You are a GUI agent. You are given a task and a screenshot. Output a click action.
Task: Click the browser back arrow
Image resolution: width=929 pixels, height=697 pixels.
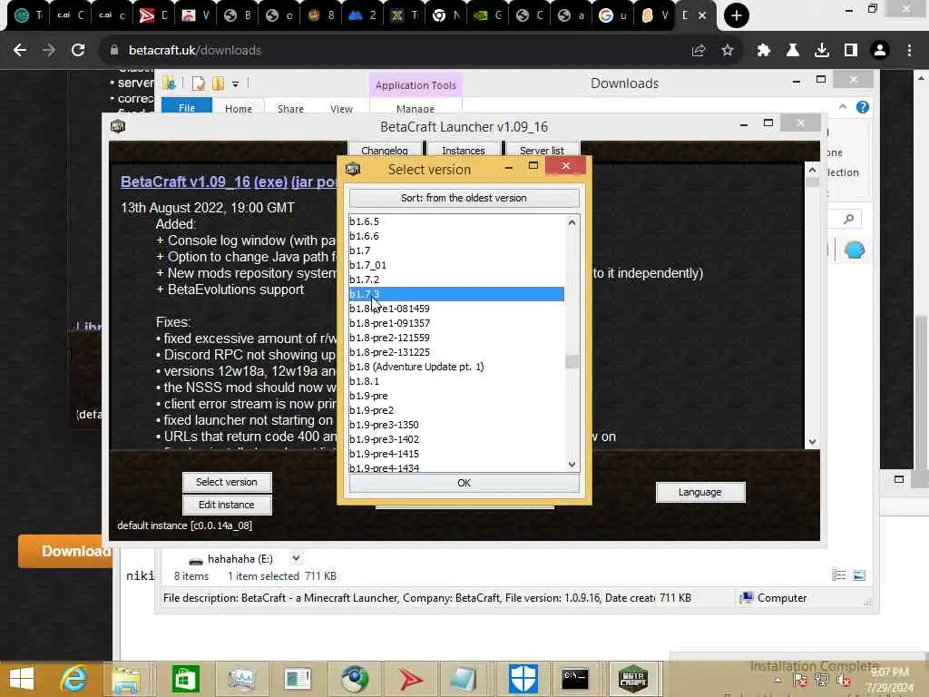tap(20, 51)
